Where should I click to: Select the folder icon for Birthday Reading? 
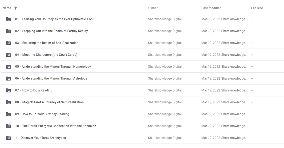[x=8, y=114]
